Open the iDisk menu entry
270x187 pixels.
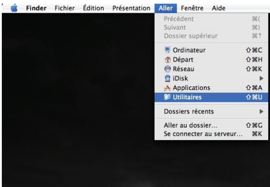[211, 78]
